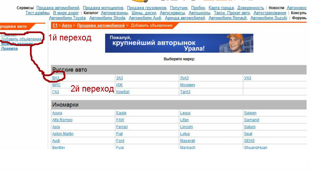Click the Maserati brand link
This screenshot has width=310, height=170.
click(x=188, y=141)
